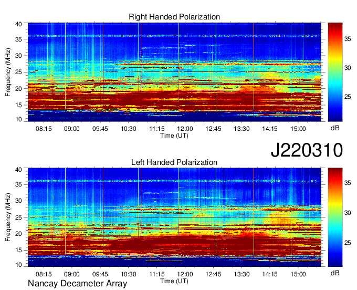Click the "Time (UT)" label under the Right Handed plot

[174, 136]
